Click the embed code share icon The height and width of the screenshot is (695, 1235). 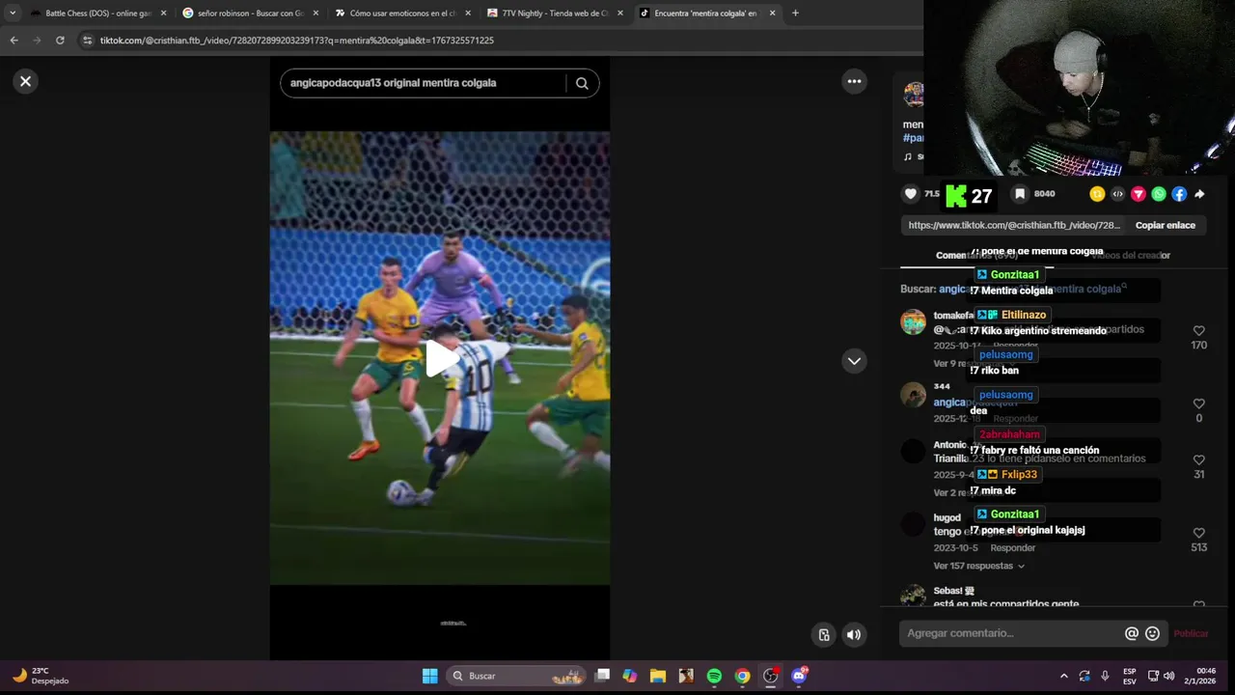pyautogui.click(x=1117, y=194)
